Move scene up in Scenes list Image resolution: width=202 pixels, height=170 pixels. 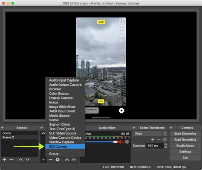click(x=20, y=160)
